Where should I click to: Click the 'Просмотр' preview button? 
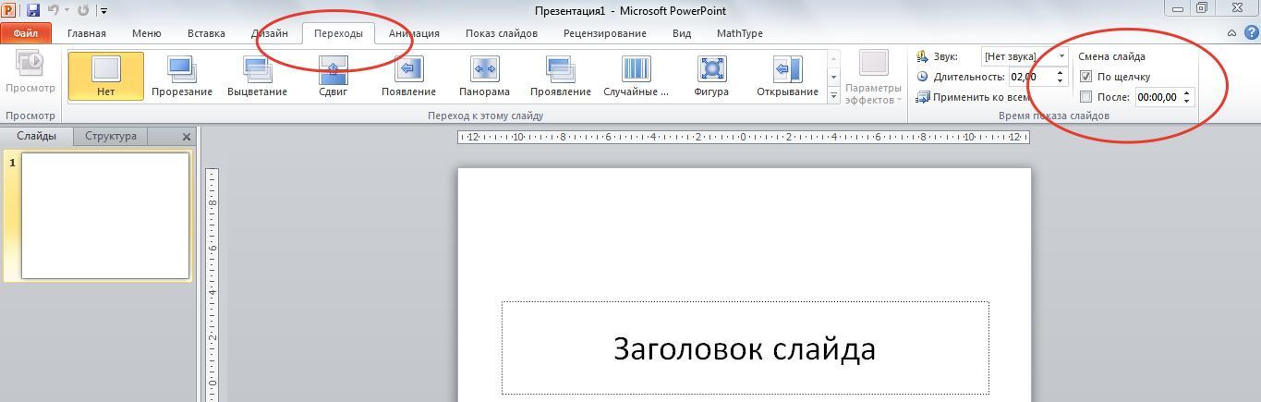click(x=30, y=74)
